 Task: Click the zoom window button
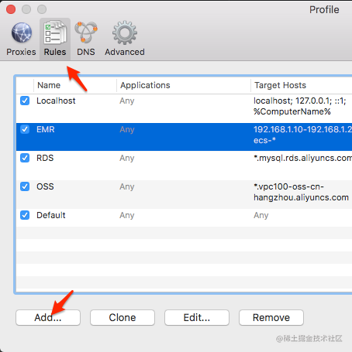(42, 9)
